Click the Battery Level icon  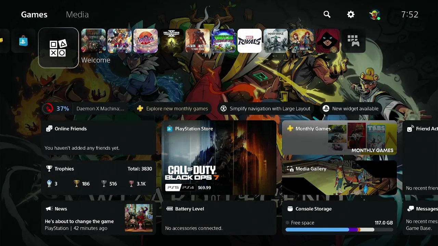click(x=169, y=209)
